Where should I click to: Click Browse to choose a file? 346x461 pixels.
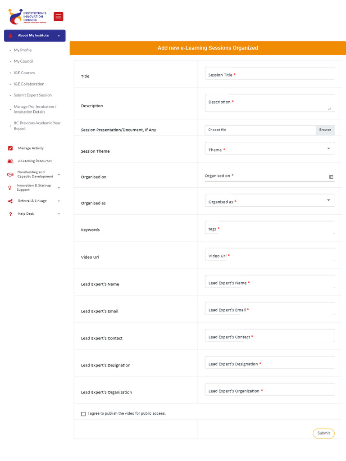click(325, 130)
